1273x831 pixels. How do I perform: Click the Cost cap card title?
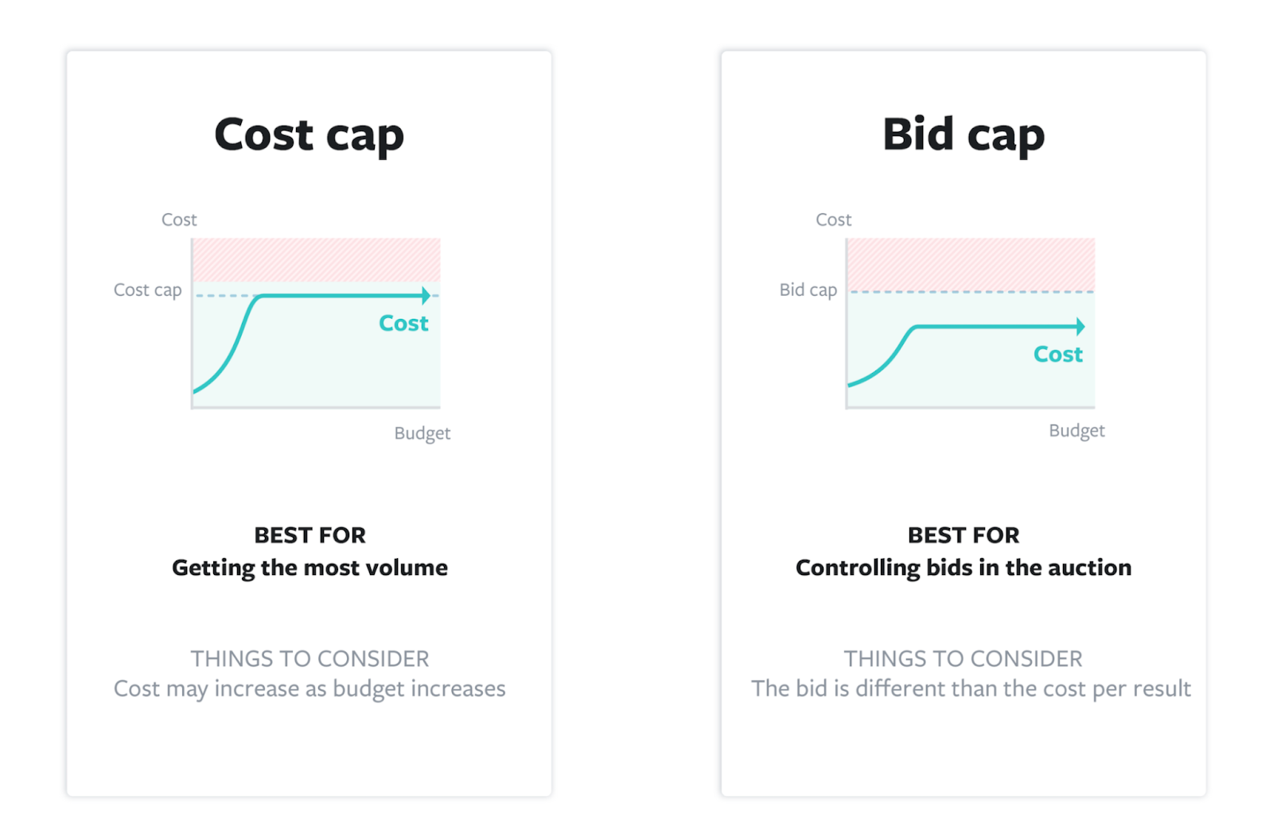pos(309,134)
